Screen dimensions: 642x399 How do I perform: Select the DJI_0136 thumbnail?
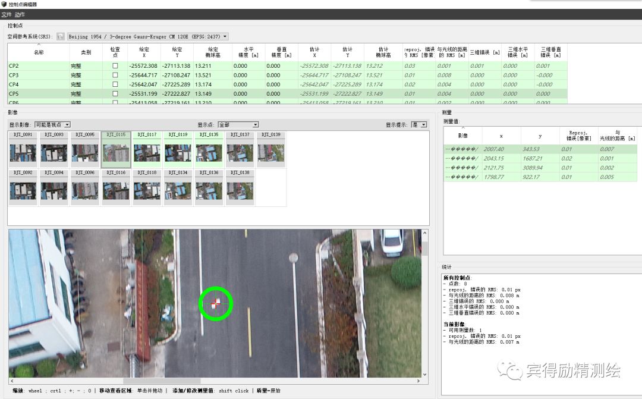(x=209, y=188)
